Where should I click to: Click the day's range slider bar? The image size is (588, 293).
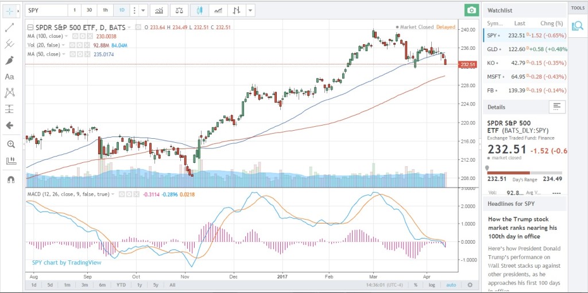pos(525,173)
